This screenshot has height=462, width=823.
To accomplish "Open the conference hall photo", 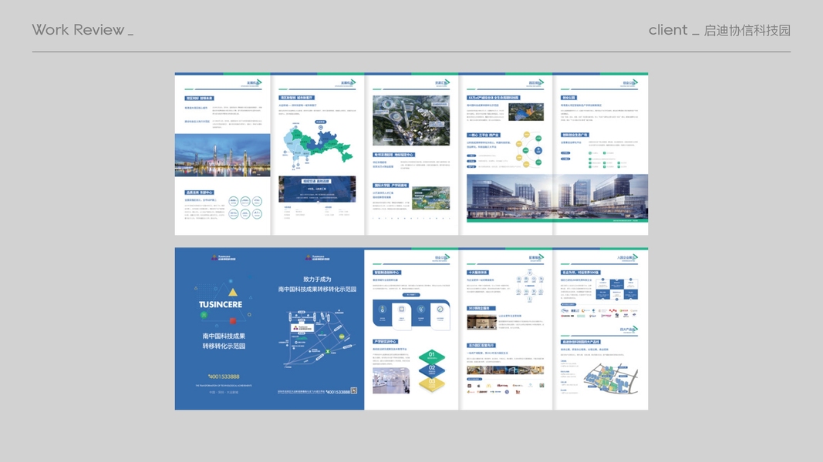I will (481, 322).
